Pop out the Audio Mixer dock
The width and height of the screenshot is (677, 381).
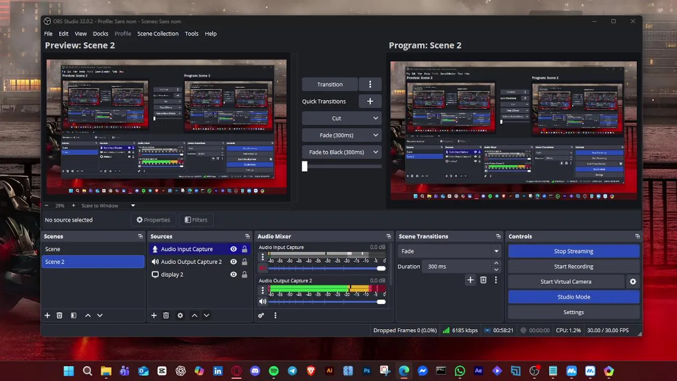[389, 237]
